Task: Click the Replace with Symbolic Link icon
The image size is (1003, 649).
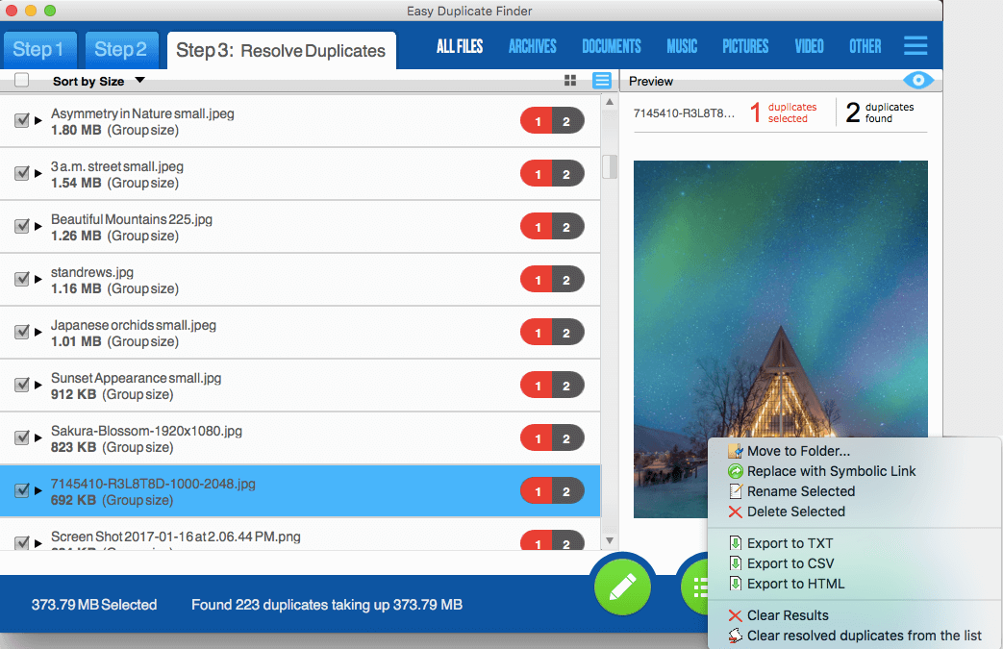Action: [736, 471]
